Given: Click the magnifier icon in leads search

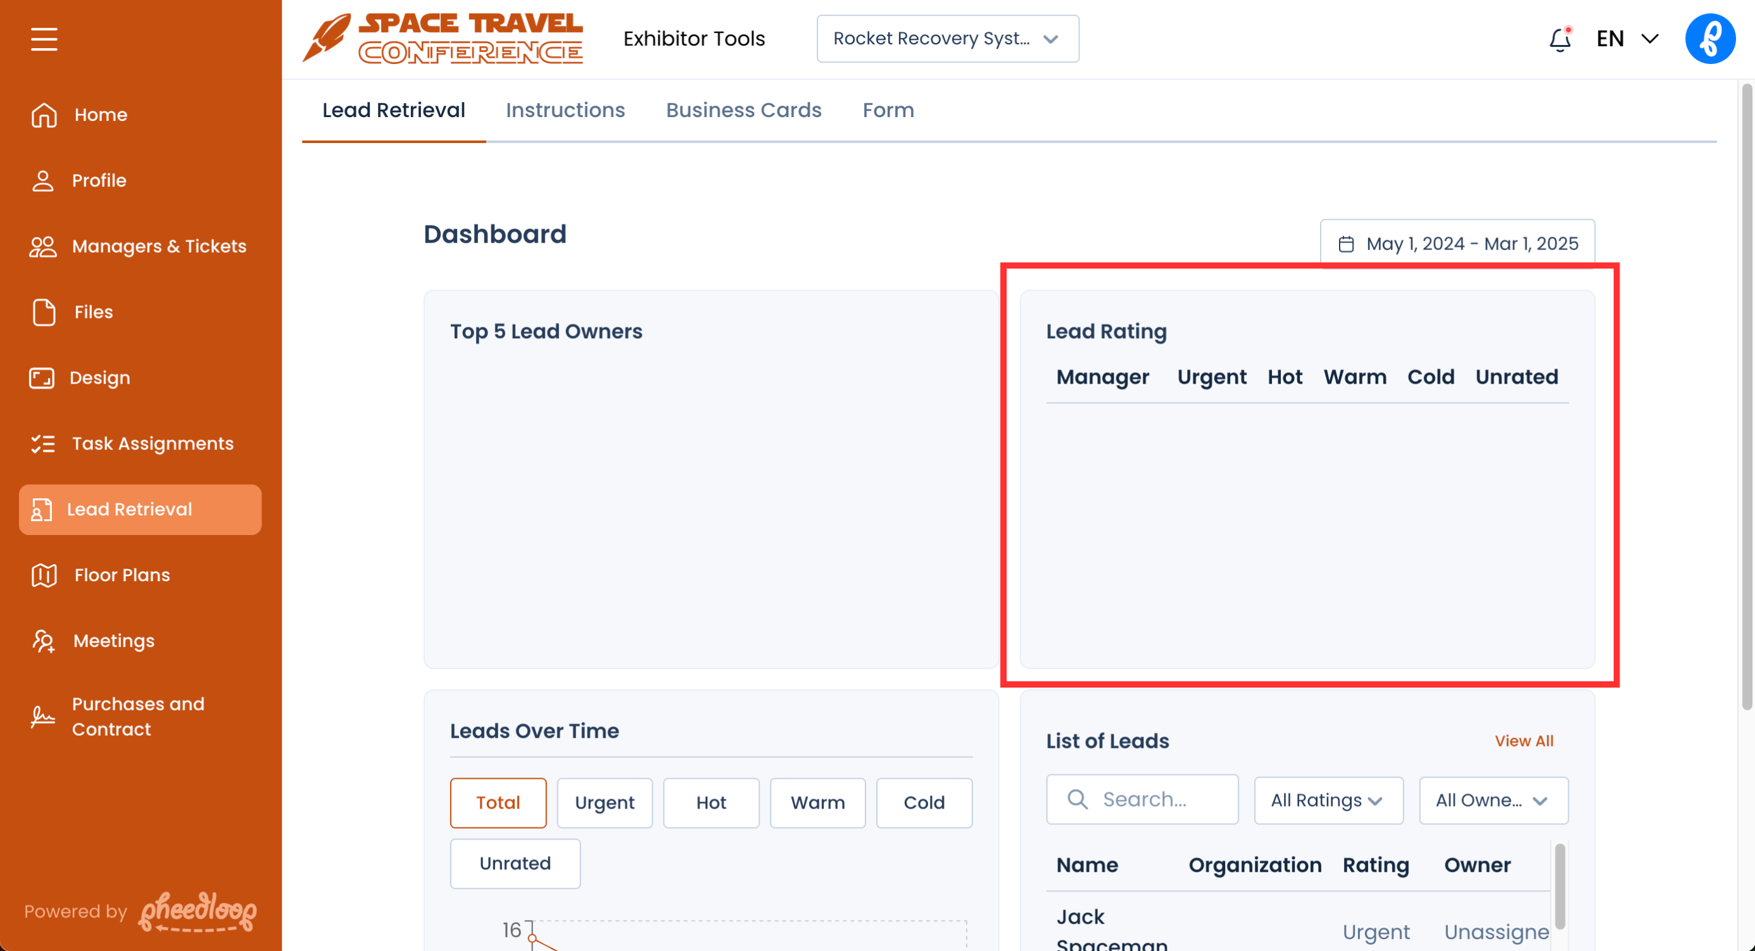Looking at the screenshot, I should coord(1077,799).
